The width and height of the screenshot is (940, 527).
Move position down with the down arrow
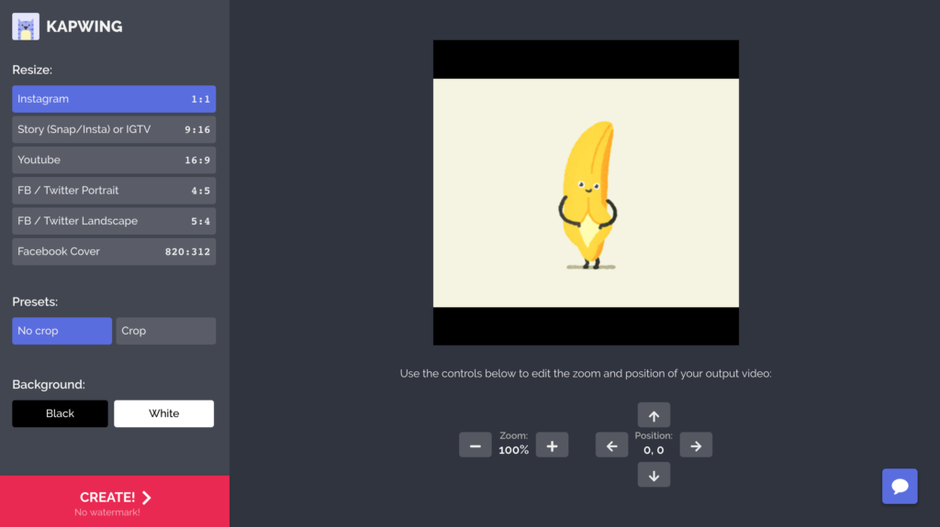click(x=654, y=475)
